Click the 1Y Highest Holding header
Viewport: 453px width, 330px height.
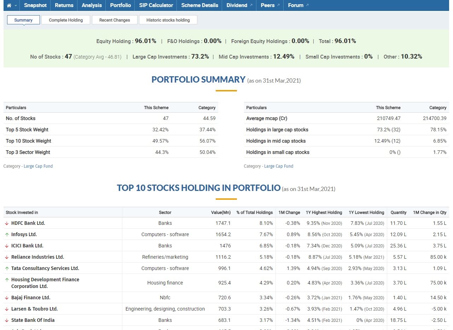(x=324, y=212)
